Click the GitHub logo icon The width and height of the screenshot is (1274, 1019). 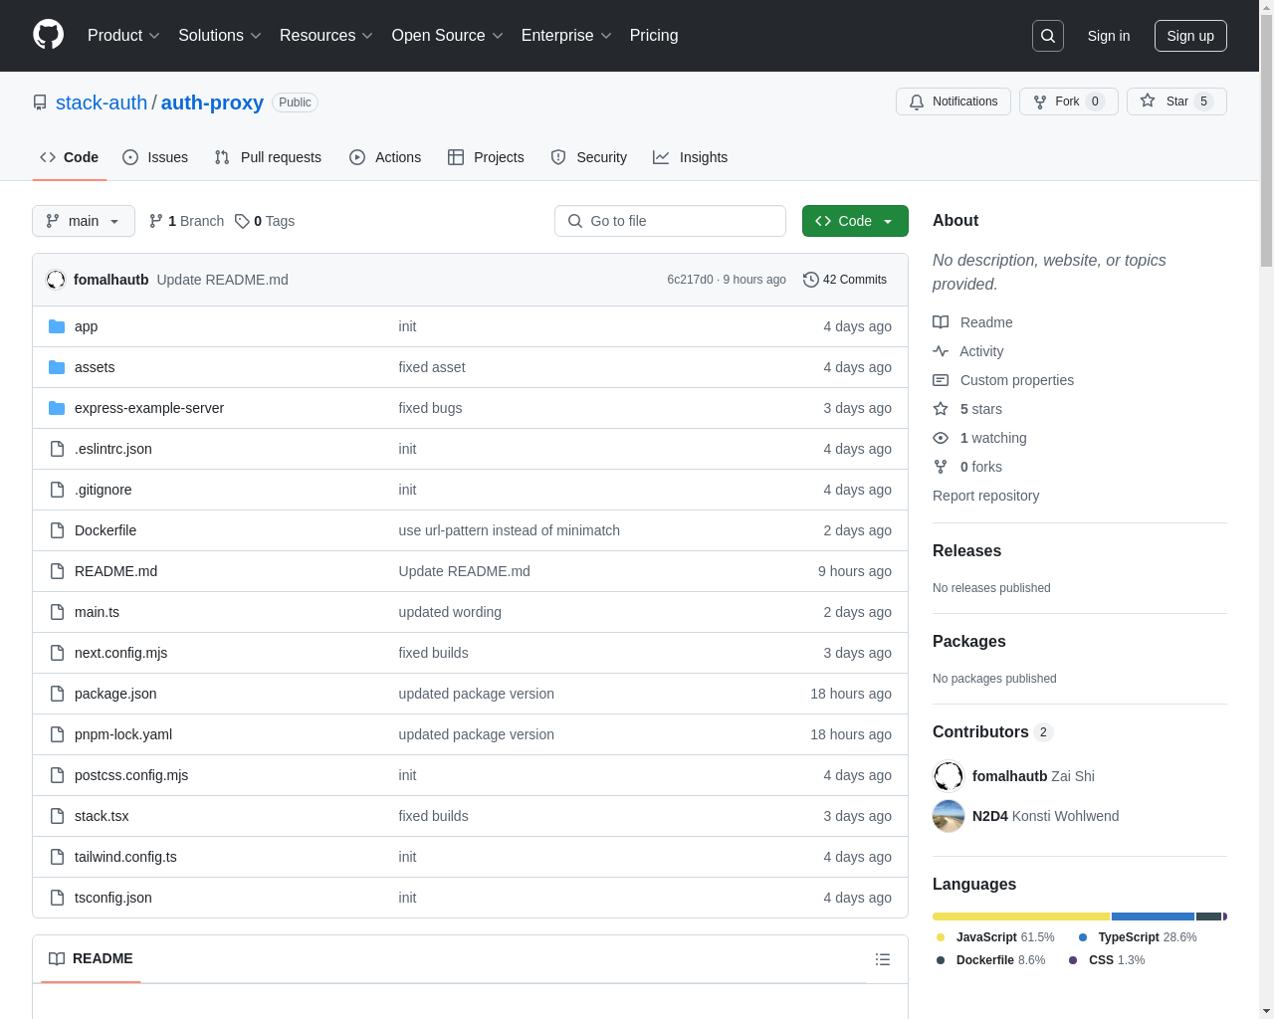(49, 35)
